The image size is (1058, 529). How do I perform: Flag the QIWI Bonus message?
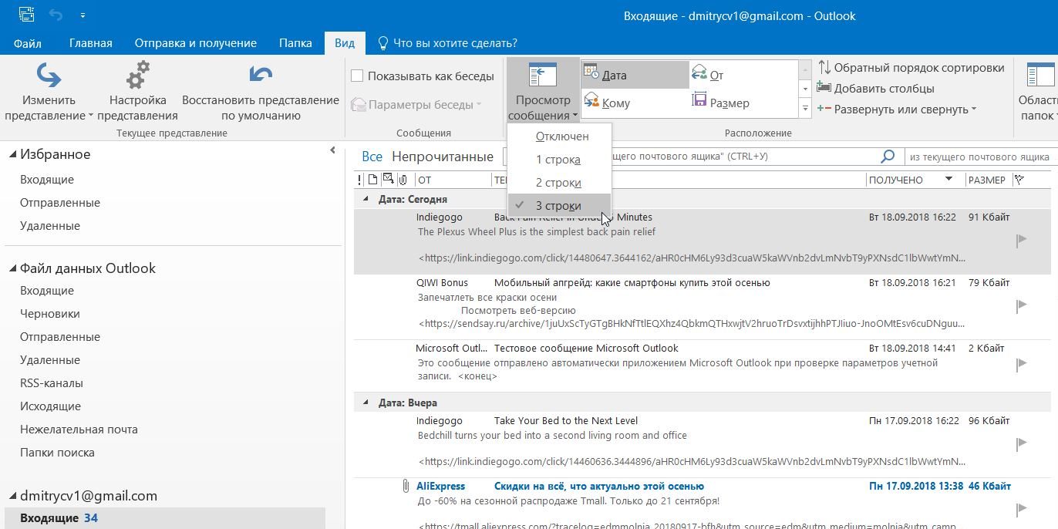1022,305
